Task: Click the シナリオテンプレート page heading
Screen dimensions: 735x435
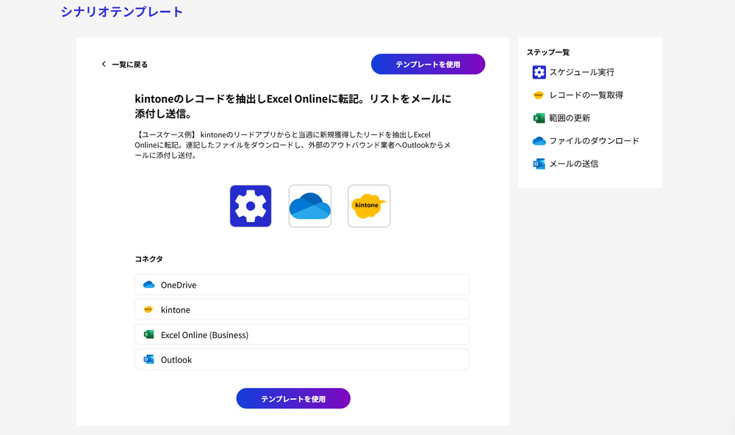Action: [122, 12]
